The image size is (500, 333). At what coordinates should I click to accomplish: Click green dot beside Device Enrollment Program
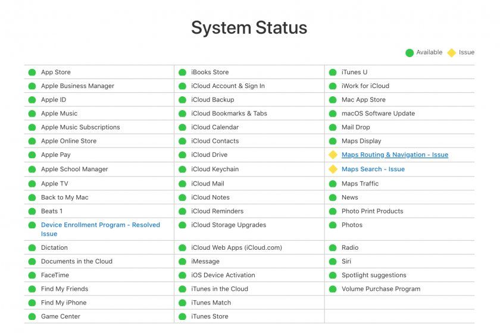pos(32,225)
